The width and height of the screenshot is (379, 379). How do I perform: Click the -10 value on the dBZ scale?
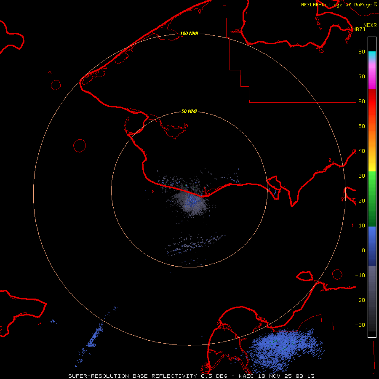[360, 275]
